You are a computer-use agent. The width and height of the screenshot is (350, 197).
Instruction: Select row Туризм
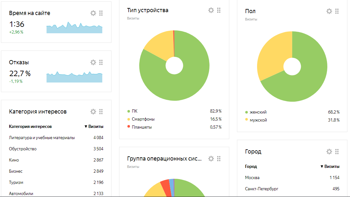(56, 183)
